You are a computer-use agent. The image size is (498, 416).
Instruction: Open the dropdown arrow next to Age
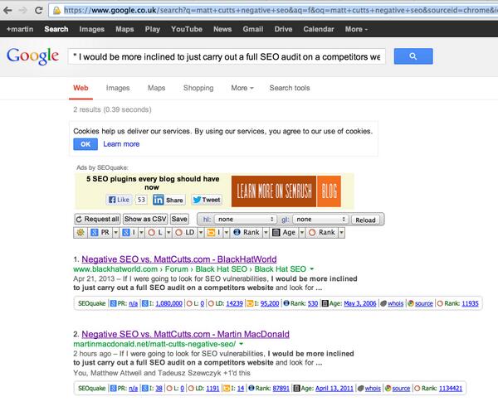[302, 233]
